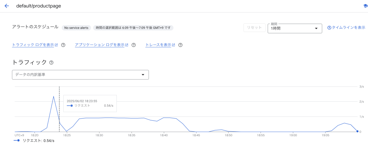The width and height of the screenshot is (368, 149).
Task: Click help icon next to アプリケーション ログを表示
Action: pyautogui.click(x=134, y=45)
